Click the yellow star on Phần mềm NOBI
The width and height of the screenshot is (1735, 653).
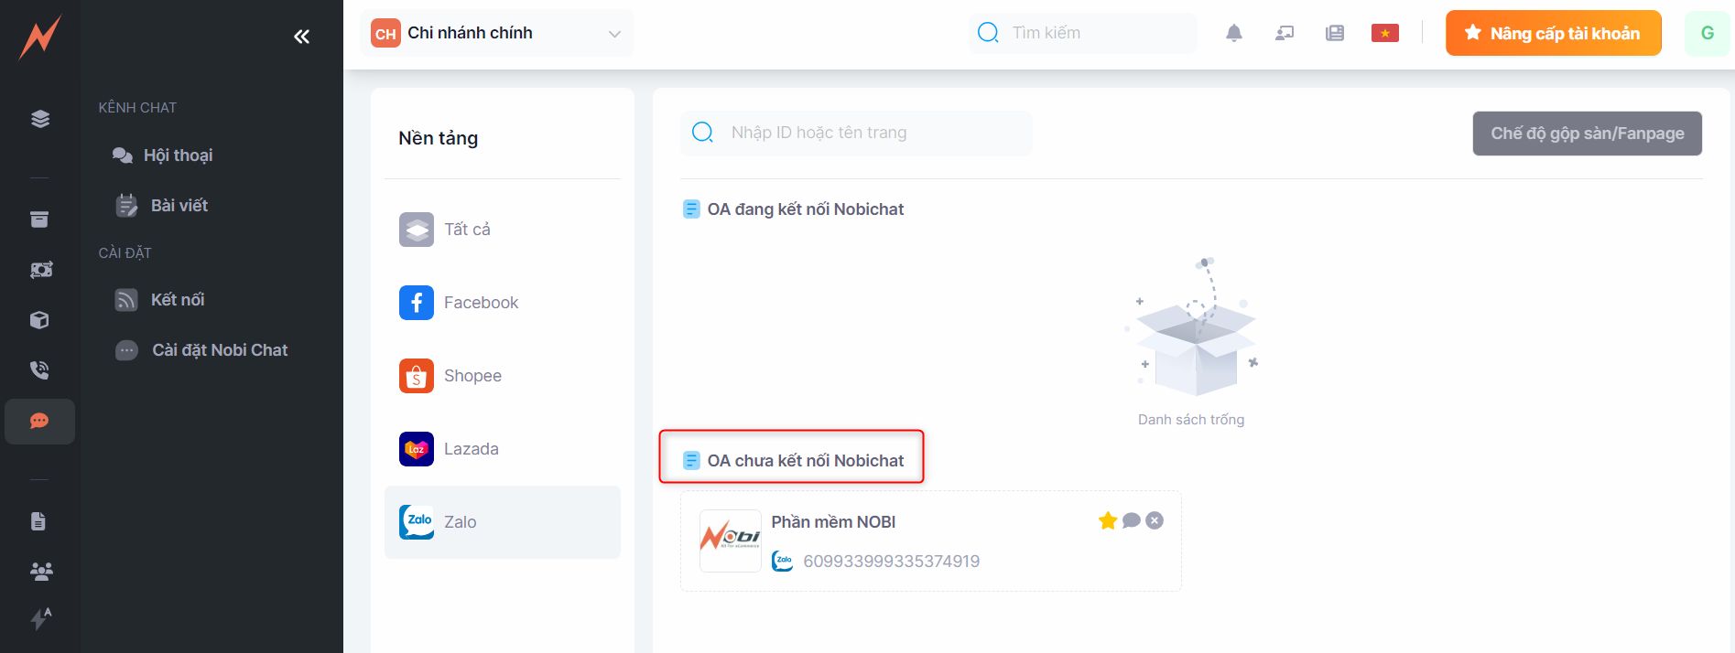point(1108,520)
